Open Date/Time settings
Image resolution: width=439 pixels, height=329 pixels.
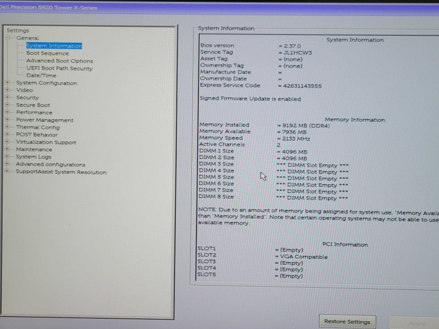click(41, 76)
